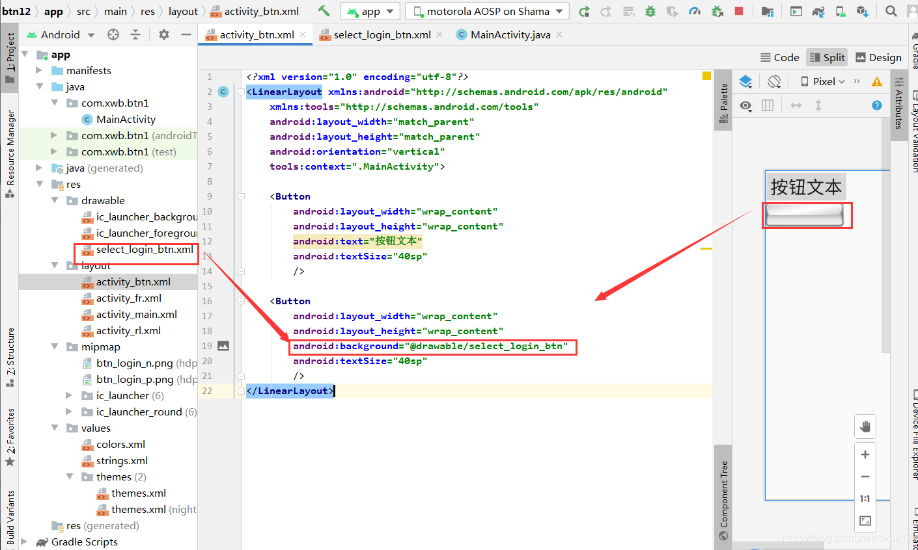The width and height of the screenshot is (918, 550).
Task: Collapse the values folder
Action: [55, 428]
